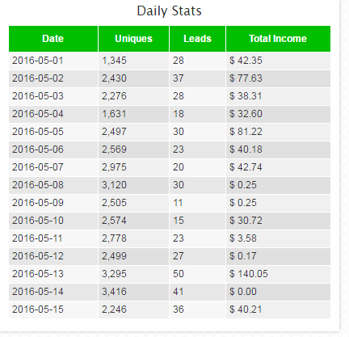Screen dimensions: 349x337
Task: Click the 50 leads cell
Action: point(197,274)
